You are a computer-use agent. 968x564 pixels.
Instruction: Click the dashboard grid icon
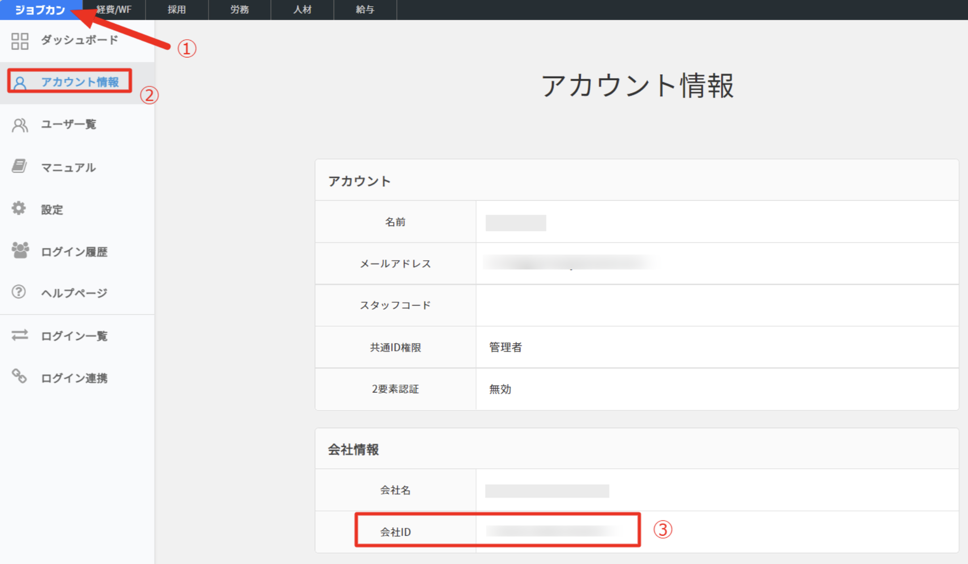click(x=20, y=41)
